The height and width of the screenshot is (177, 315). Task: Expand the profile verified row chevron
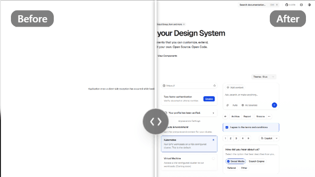[x=213, y=113]
